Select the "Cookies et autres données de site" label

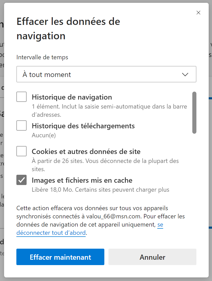[x=86, y=151]
